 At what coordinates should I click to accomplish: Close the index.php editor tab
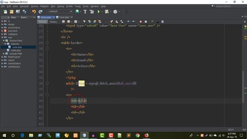(54, 17)
